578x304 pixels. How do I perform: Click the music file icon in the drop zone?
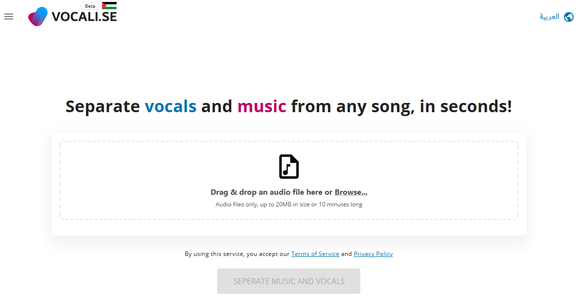point(289,167)
